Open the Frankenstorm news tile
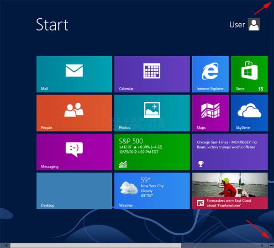Image resolution: width=274 pixels, height=248 pixels. [230, 191]
